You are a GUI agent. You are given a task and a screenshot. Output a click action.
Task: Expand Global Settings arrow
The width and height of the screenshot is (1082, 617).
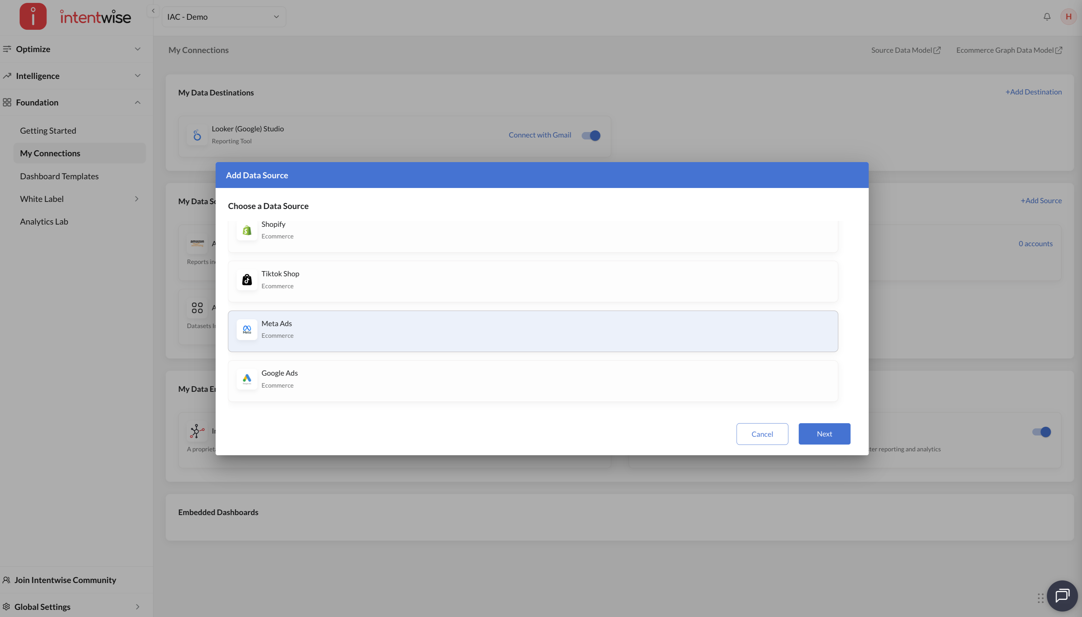point(137,606)
